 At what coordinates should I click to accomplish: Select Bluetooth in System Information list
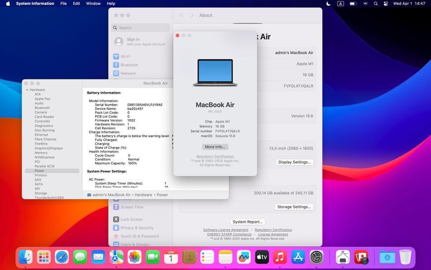click(42, 108)
